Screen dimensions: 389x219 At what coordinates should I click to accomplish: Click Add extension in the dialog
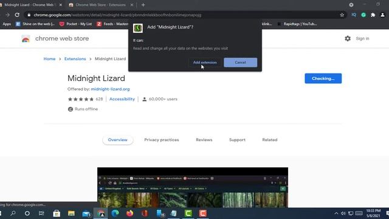(205, 62)
